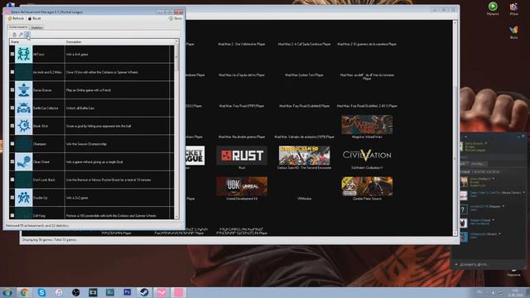This screenshot has width=530, height=298.
Task: Toggle the Clean Sheet achievement checkbox
Action: click(12, 161)
